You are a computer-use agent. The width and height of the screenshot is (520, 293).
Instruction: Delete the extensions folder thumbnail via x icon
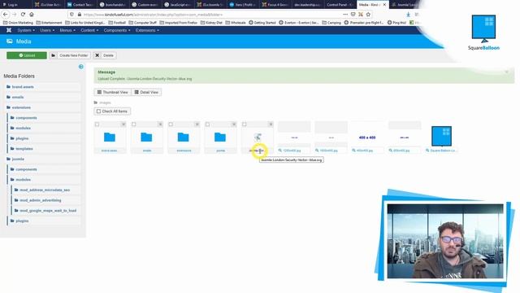[x=197, y=125]
